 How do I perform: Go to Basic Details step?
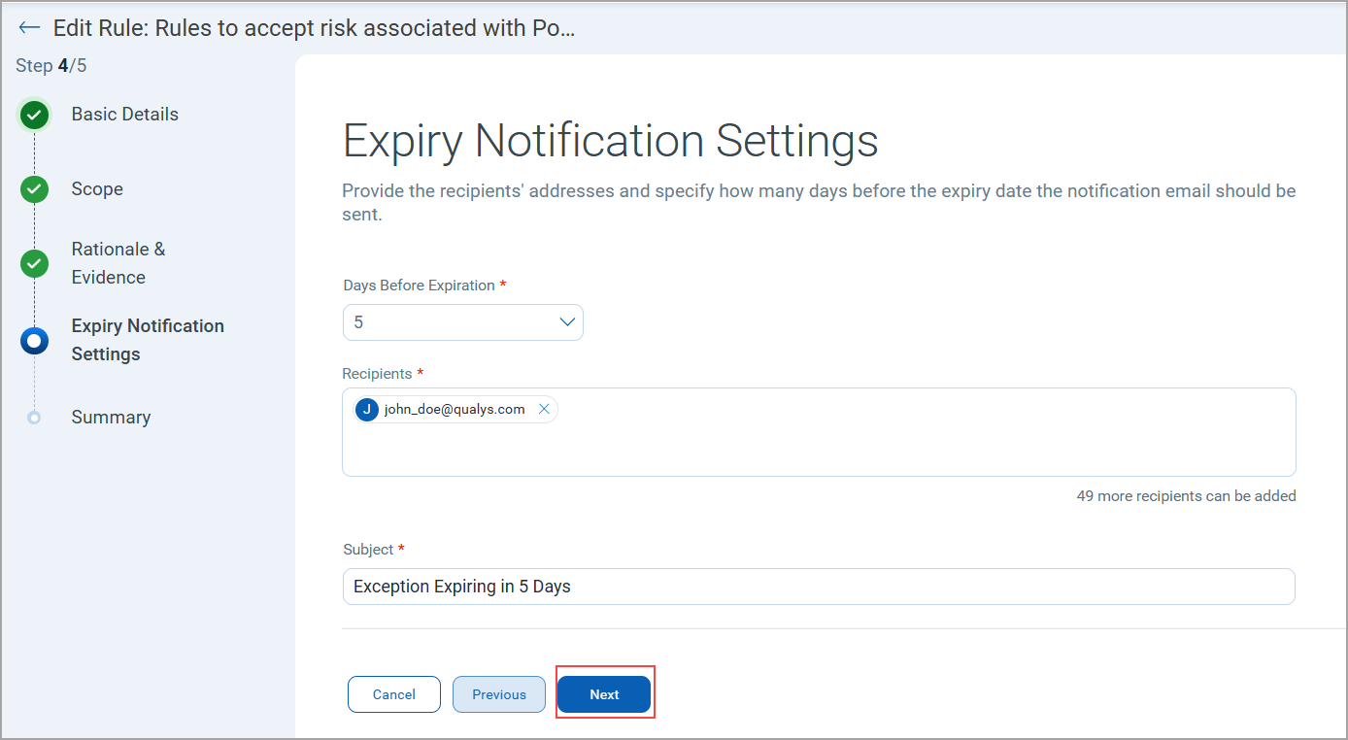click(x=124, y=115)
